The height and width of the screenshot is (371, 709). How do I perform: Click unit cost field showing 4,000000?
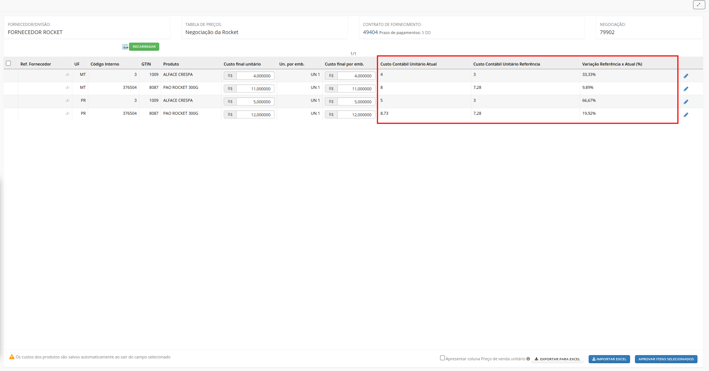coord(255,76)
